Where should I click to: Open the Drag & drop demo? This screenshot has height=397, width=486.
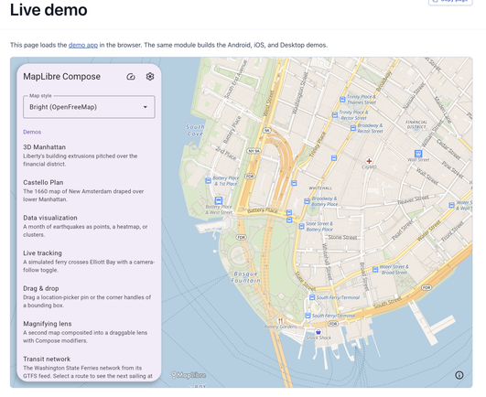[x=89, y=296]
